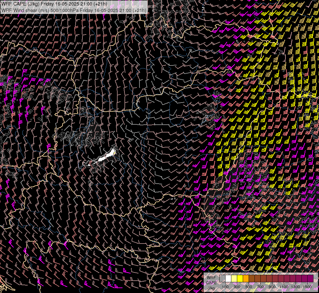
Task: Click the purple final CAPE legend swatch
Action: [311, 278]
